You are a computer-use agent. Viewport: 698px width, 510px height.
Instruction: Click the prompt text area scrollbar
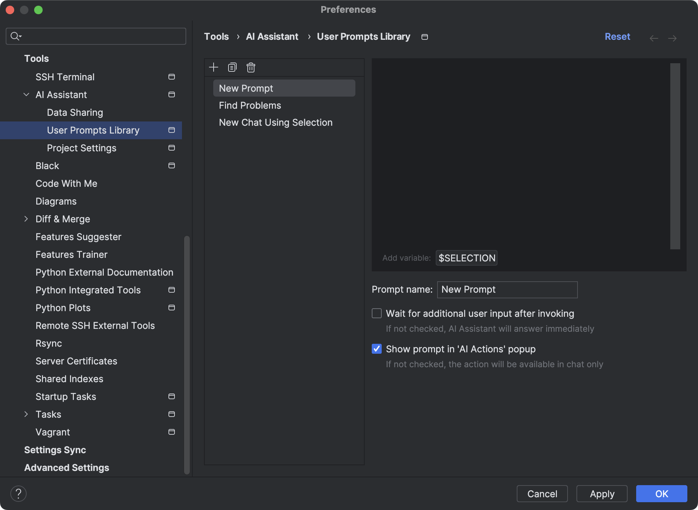click(675, 156)
